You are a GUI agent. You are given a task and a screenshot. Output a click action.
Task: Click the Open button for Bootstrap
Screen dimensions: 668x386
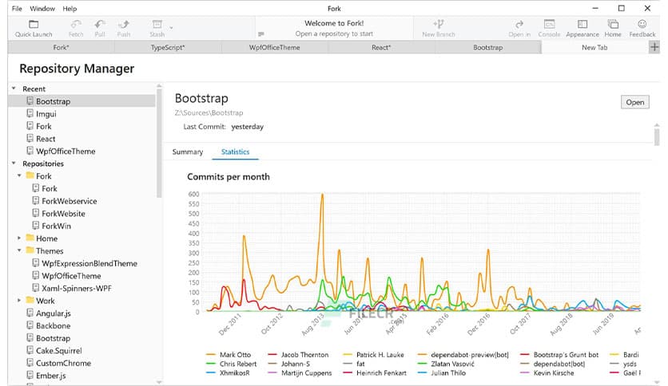(x=634, y=102)
